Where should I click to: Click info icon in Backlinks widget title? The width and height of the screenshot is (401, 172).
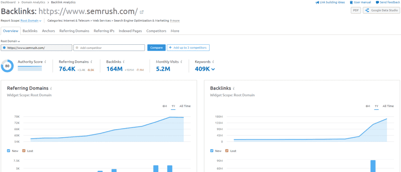pos(233,88)
